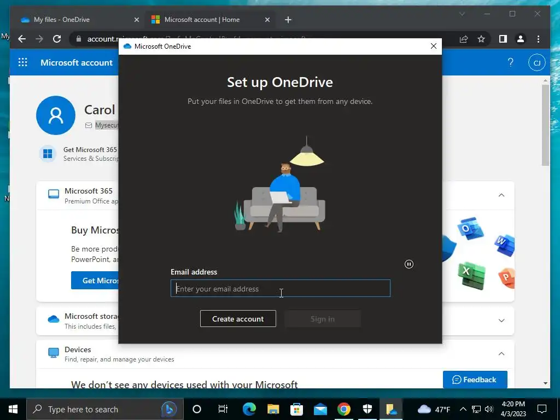Bookmark this page with the star

(x=481, y=39)
